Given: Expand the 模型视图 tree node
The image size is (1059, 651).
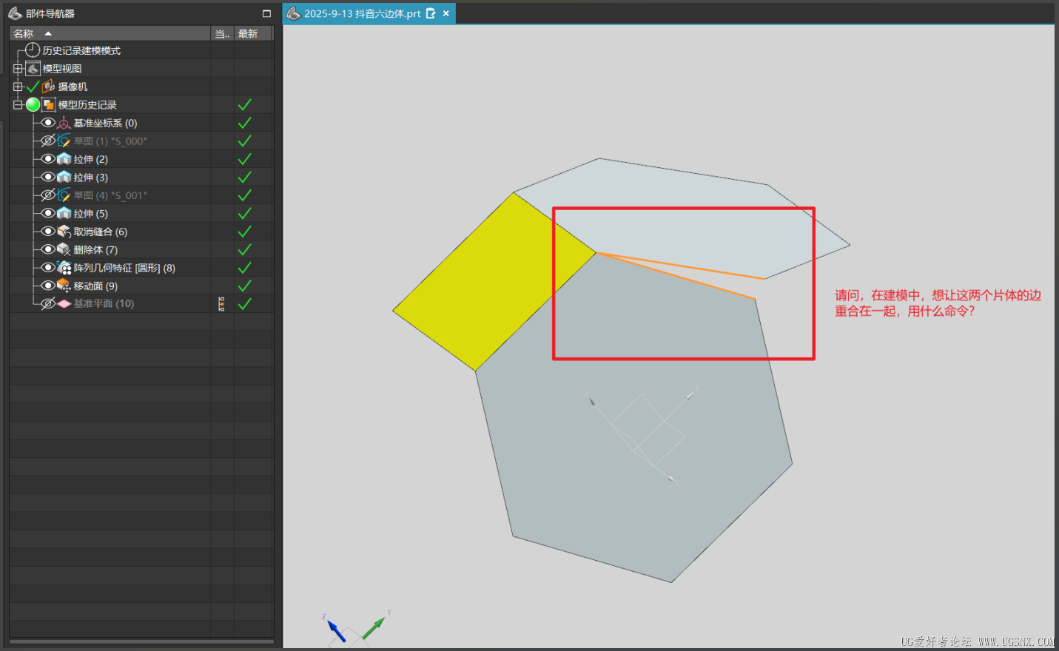Looking at the screenshot, I should pyautogui.click(x=18, y=69).
